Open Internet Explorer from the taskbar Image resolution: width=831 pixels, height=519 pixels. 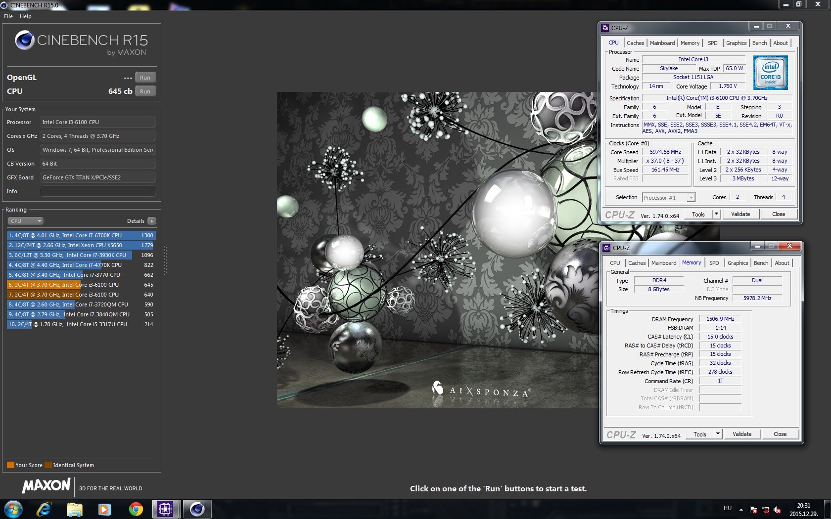pos(44,509)
